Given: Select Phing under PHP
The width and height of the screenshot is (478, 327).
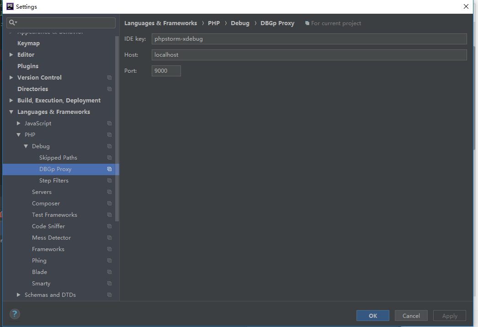Looking at the screenshot, I should (39, 261).
